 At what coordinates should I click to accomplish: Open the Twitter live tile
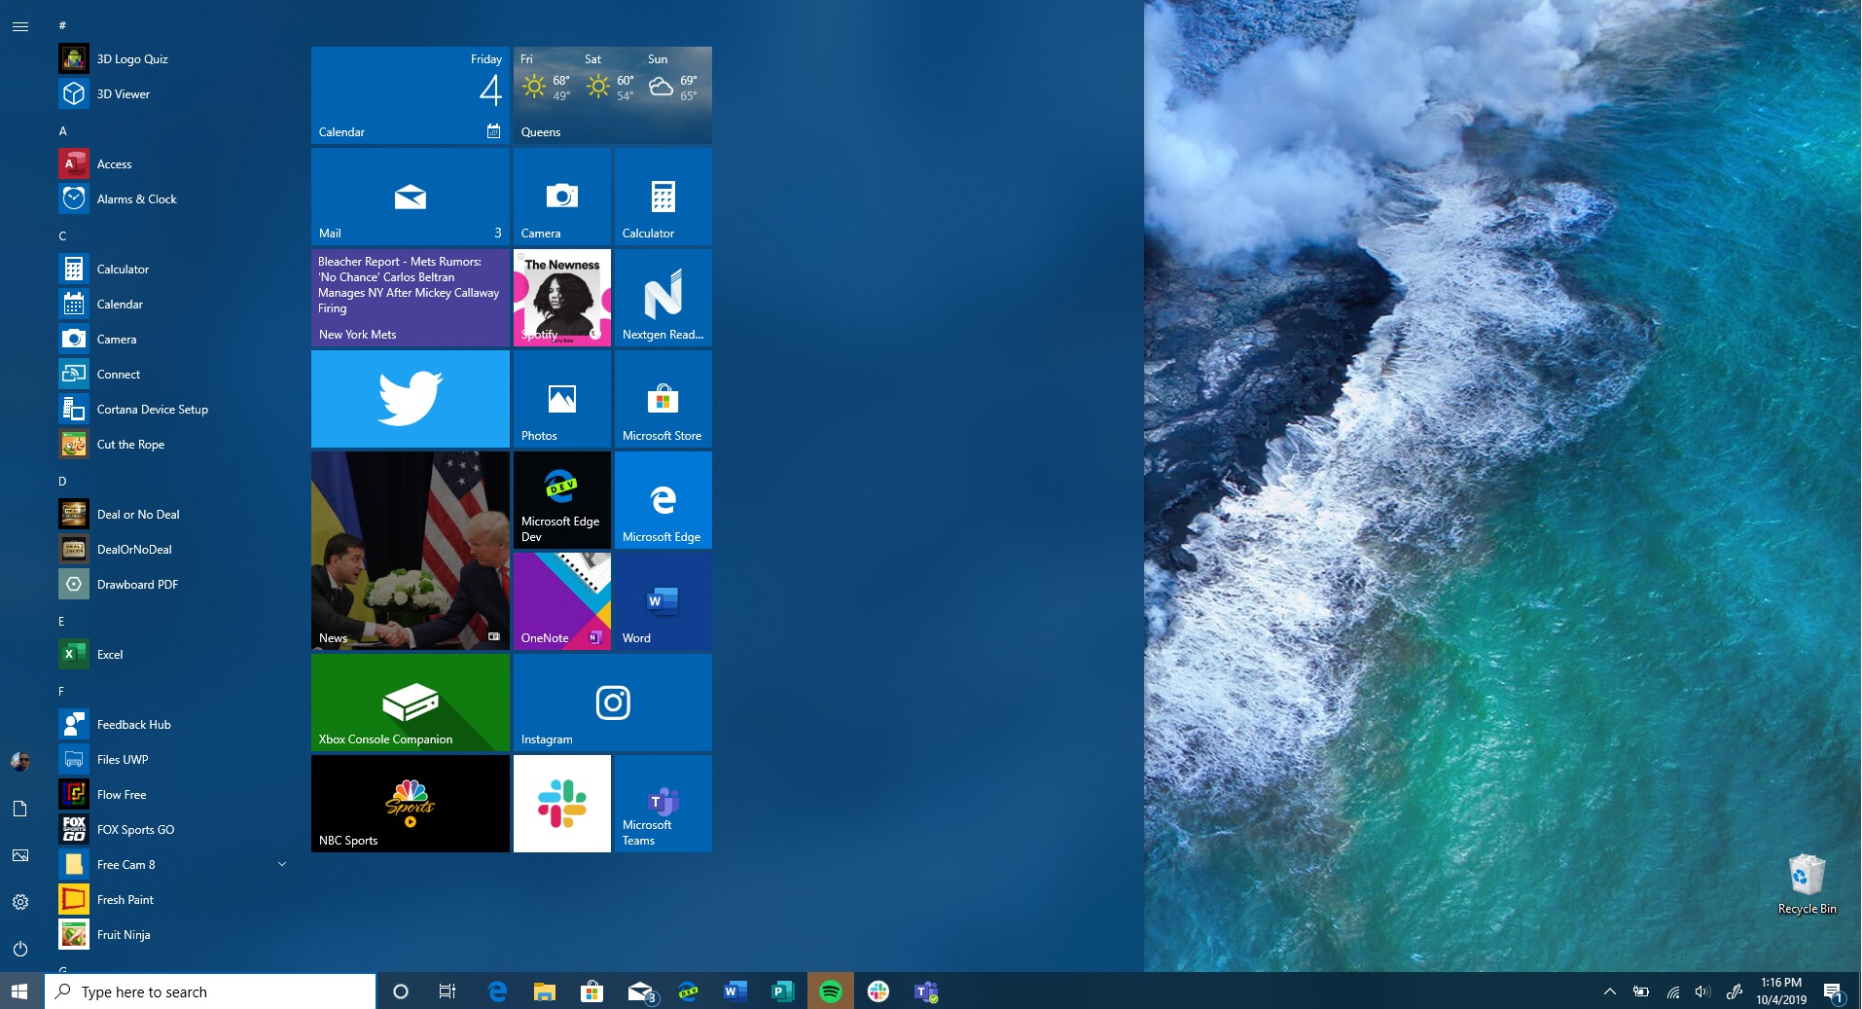click(410, 399)
